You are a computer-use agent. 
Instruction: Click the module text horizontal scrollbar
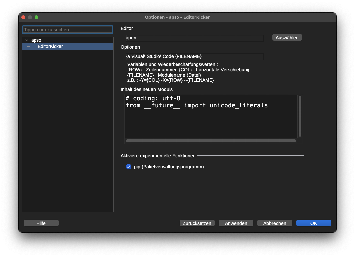pos(211,141)
